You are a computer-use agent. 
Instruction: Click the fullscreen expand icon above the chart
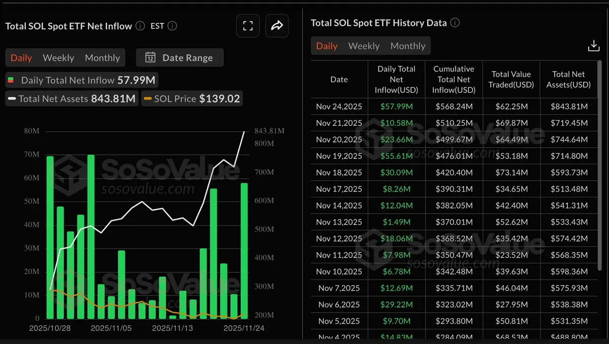[x=248, y=25]
